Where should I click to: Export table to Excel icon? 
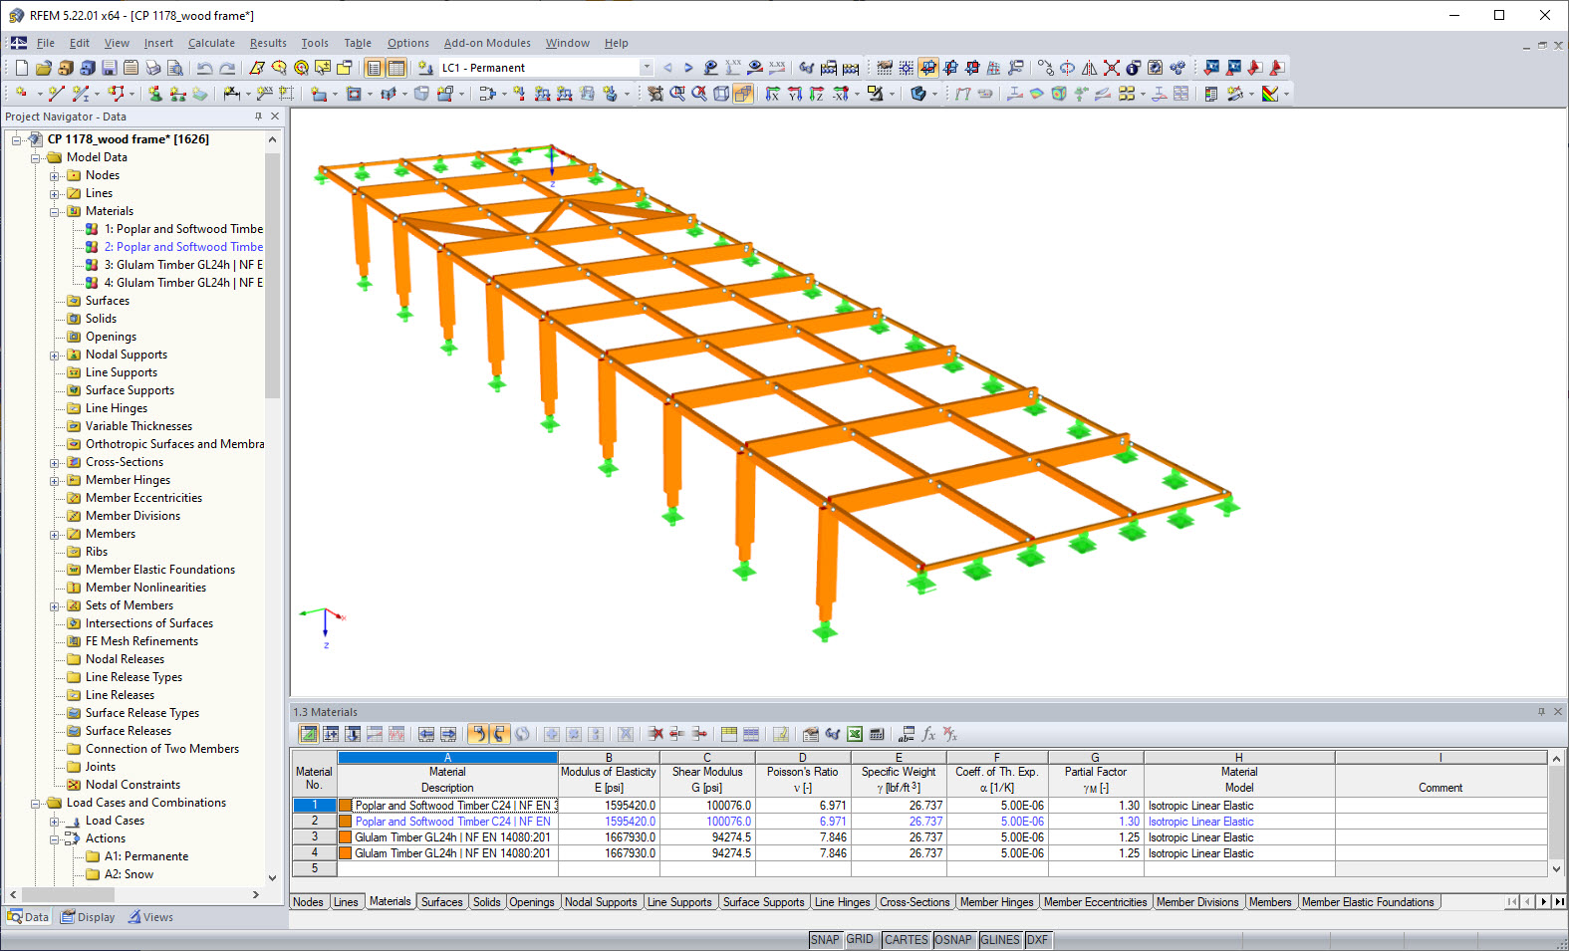coord(855,734)
